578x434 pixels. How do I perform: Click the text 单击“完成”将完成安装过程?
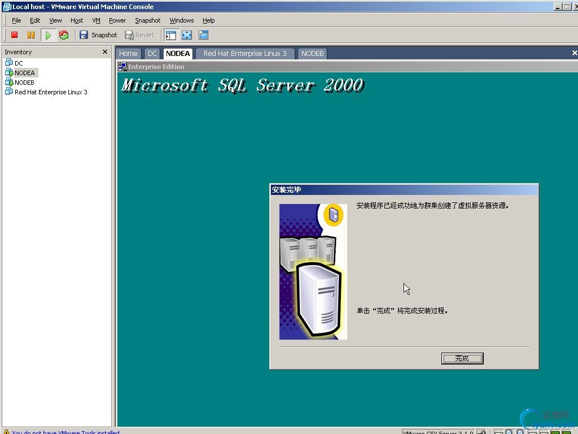click(x=402, y=311)
